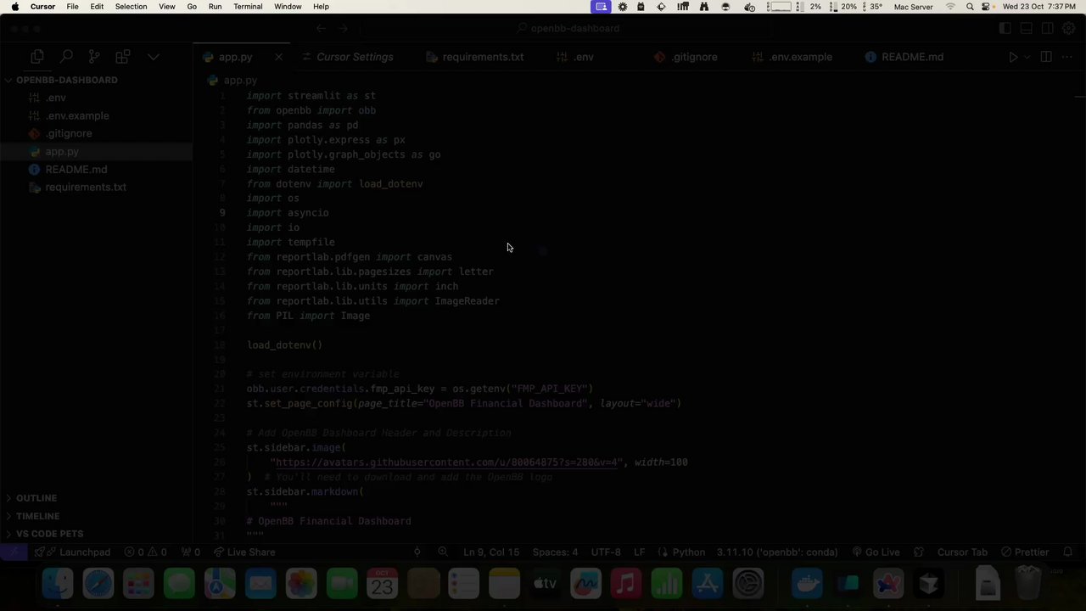This screenshot has width=1086, height=611.
Task: Switch to the .env.example tab
Action: point(801,57)
